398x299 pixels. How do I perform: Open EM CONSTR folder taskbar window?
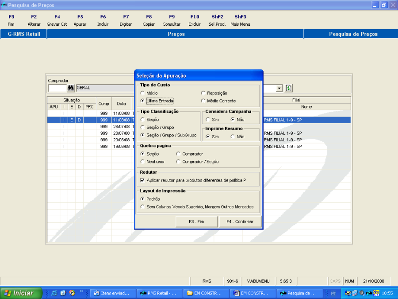(206, 293)
